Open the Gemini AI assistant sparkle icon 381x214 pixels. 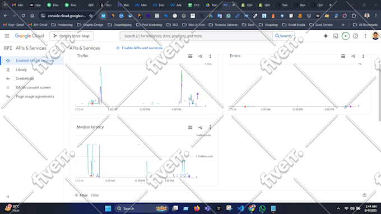point(326,36)
